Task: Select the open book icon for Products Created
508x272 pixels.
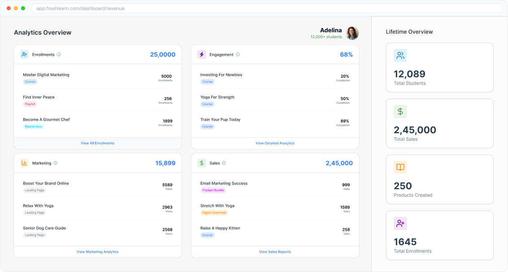Action: coord(400,167)
